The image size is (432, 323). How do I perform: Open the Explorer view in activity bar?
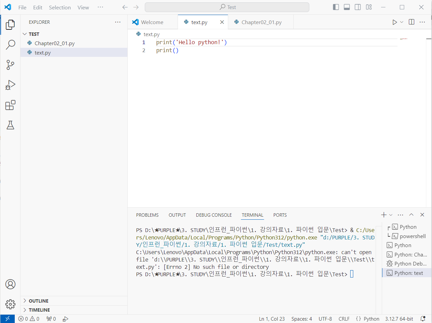tap(10, 24)
